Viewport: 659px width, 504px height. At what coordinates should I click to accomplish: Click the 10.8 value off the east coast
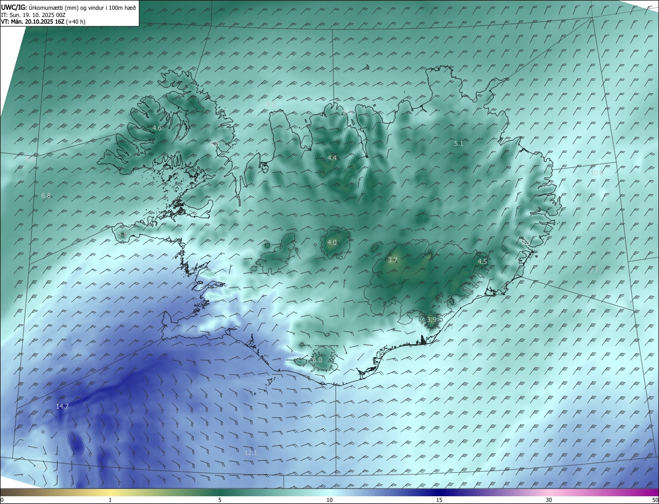[x=597, y=173]
